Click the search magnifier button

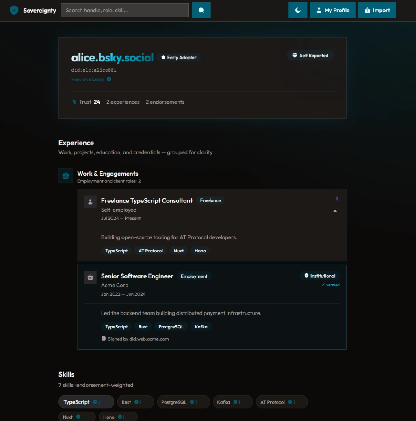click(x=201, y=10)
